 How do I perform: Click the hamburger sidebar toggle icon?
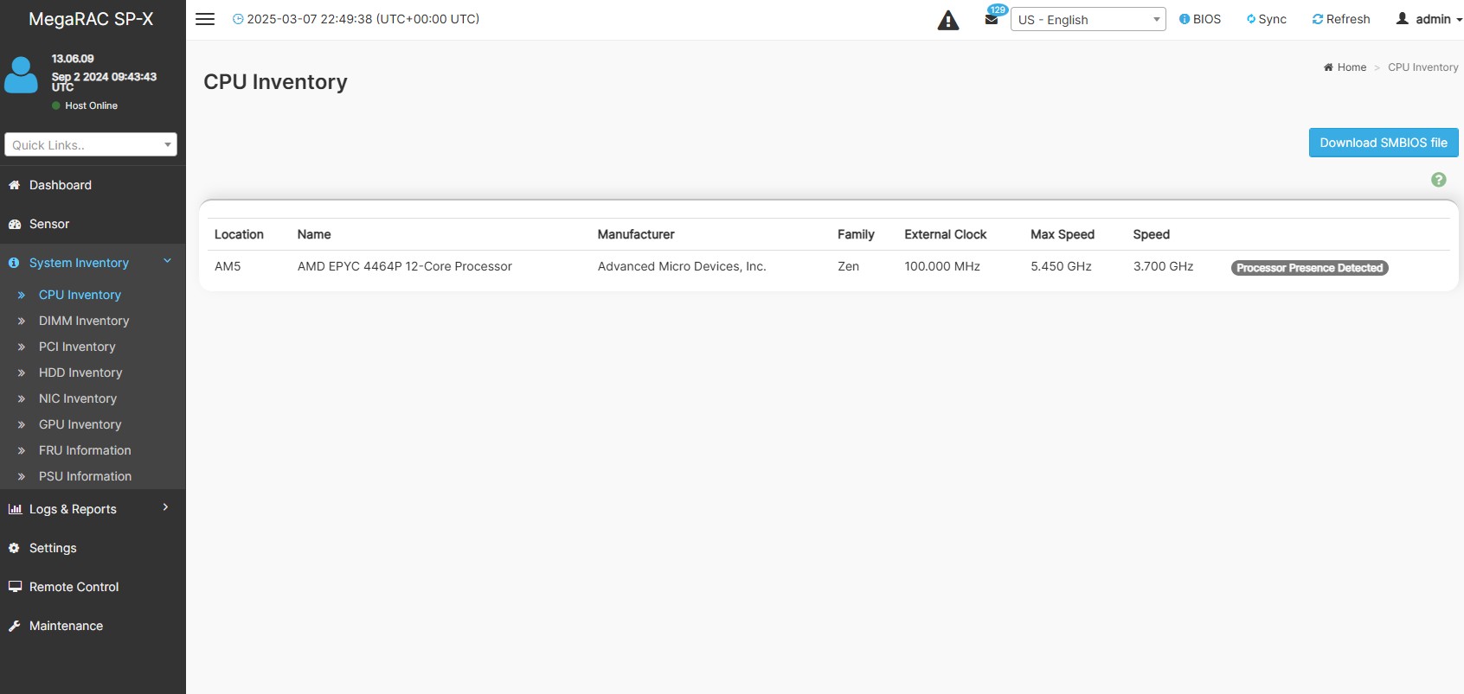[205, 19]
